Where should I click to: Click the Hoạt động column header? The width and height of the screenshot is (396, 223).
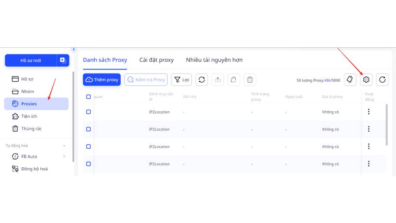369,97
